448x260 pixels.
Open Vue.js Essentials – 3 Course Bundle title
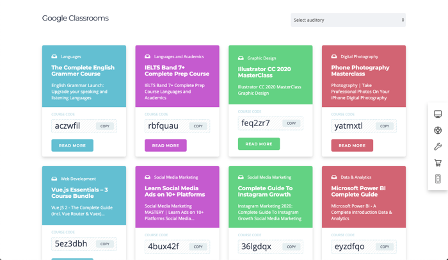[80, 193]
